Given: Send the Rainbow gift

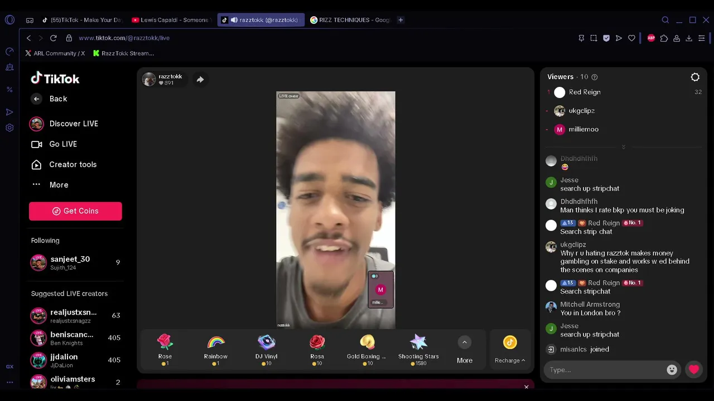Looking at the screenshot, I should click(x=216, y=350).
